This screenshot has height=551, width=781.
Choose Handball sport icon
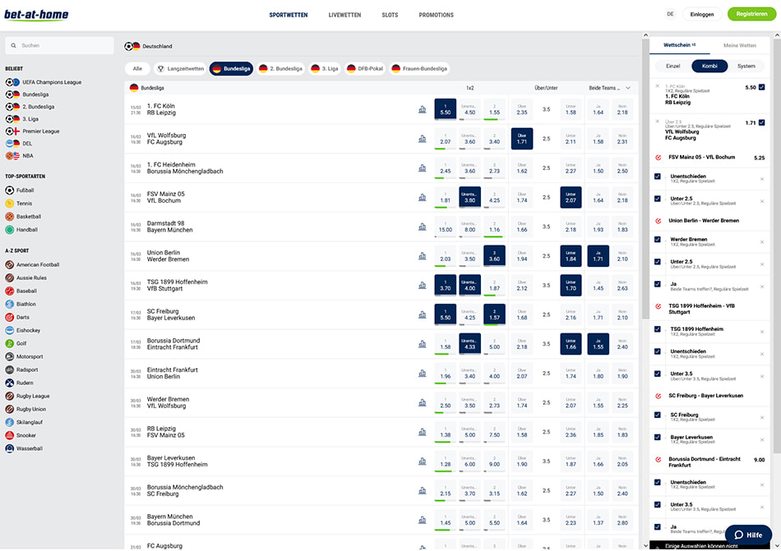10,230
